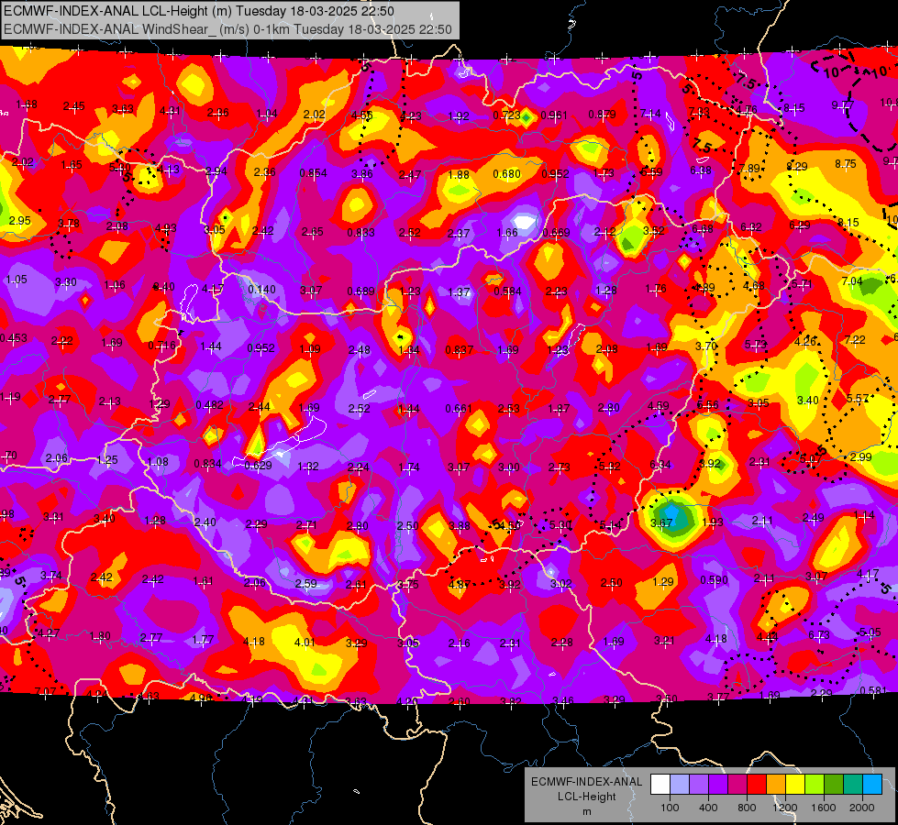Click the wind shear value 0.961

554,115
